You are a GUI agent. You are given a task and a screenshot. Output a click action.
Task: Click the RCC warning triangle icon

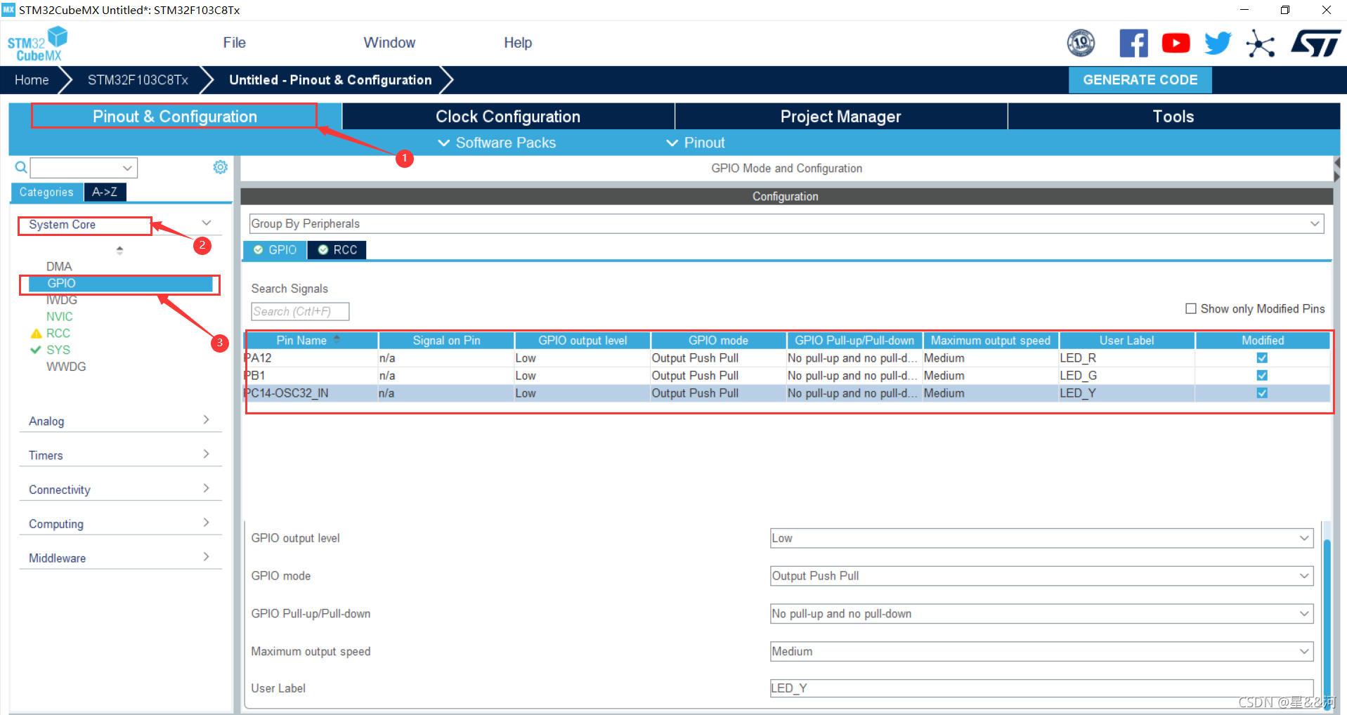[x=37, y=334]
